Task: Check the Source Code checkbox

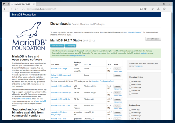Action: (130, 91)
